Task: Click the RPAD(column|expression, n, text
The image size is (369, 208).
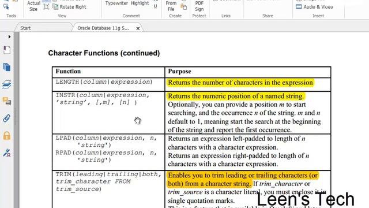Action: click(x=106, y=153)
